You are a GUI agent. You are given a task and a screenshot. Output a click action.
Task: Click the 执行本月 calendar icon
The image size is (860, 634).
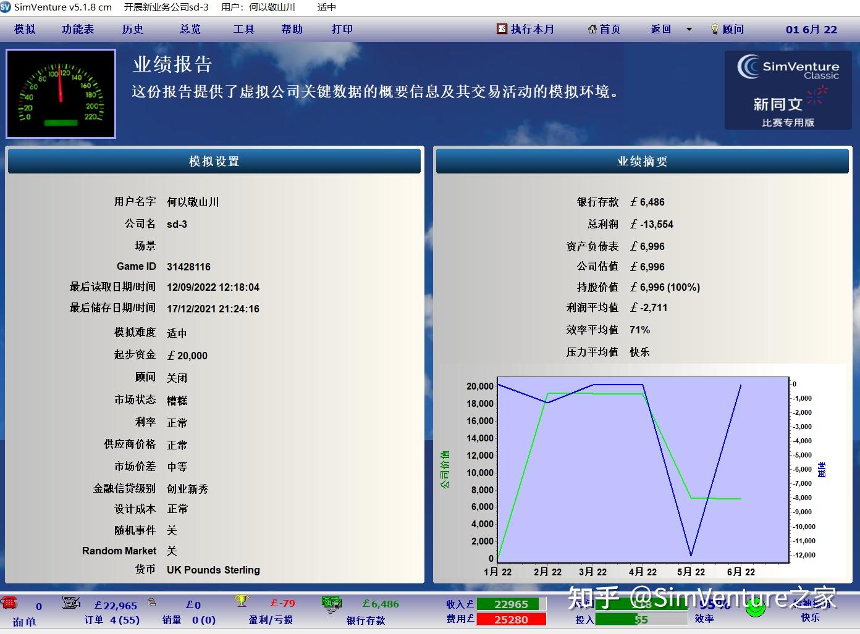[502, 28]
